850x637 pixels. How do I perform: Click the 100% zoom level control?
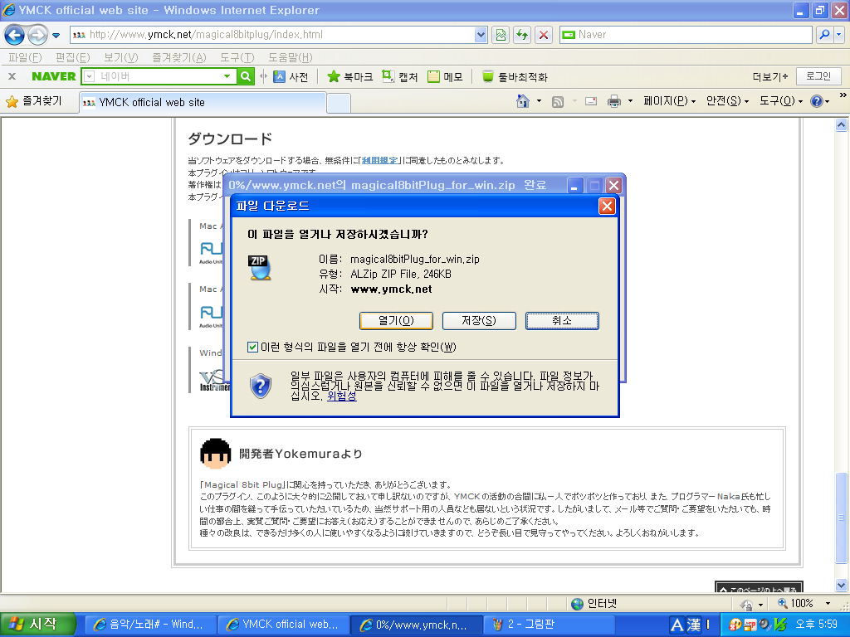click(x=804, y=604)
